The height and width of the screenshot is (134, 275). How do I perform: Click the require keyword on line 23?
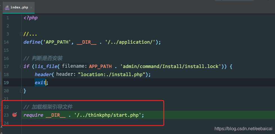click(x=33, y=115)
